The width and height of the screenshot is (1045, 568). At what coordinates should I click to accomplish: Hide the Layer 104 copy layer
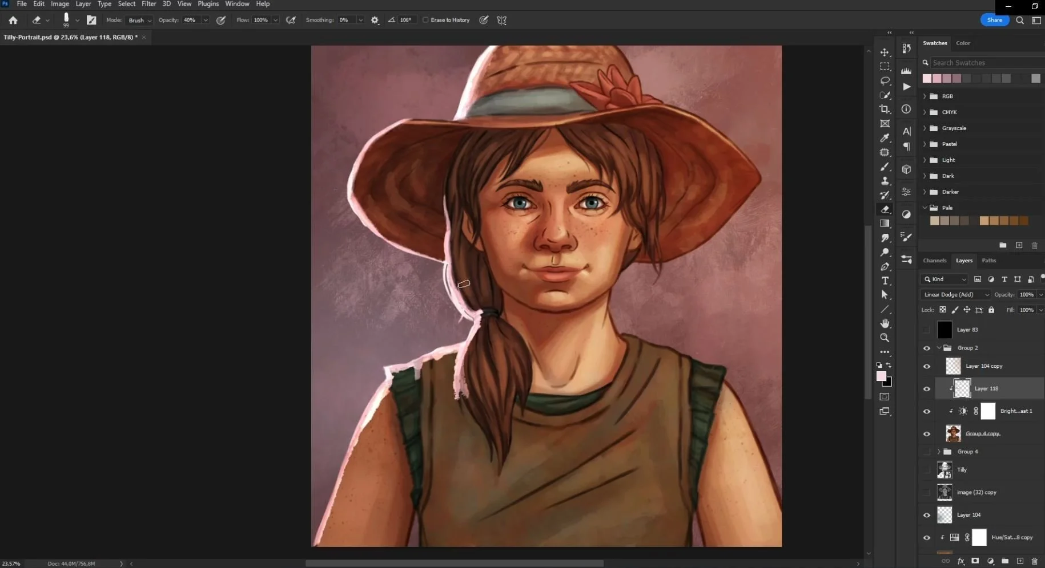(926, 366)
